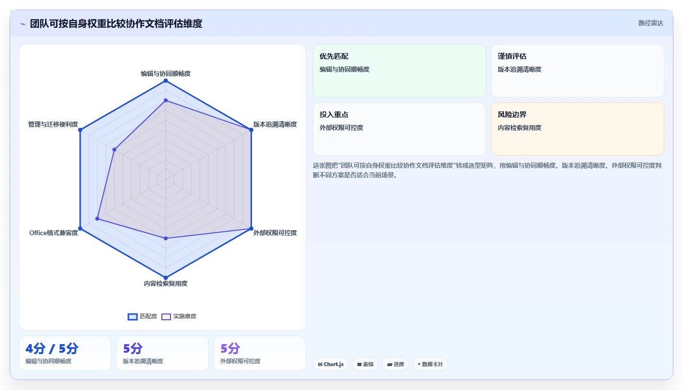
Task: Click the 内容检索复用度 radar axis label
Action: [x=166, y=283]
